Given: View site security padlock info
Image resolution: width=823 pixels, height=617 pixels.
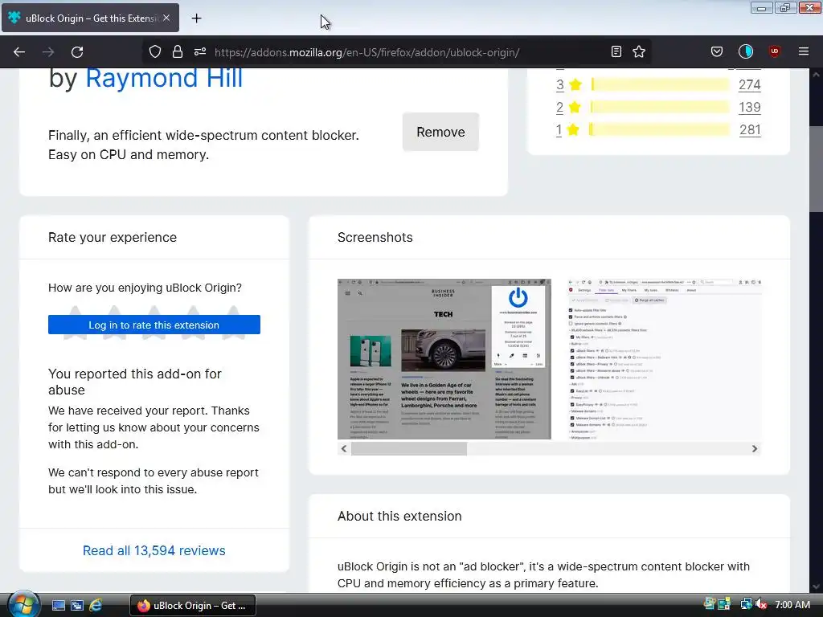Looking at the screenshot, I should (x=178, y=51).
